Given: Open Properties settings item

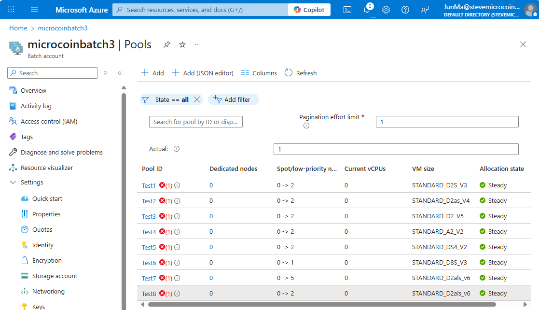Looking at the screenshot, I should click(46, 214).
